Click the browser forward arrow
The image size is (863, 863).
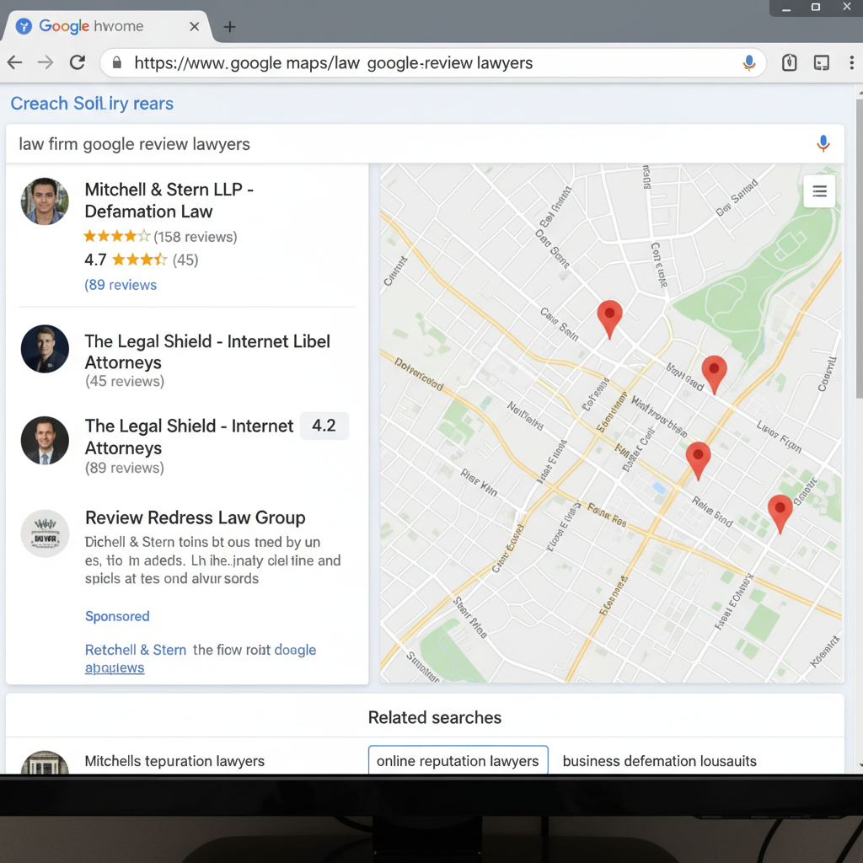click(46, 62)
